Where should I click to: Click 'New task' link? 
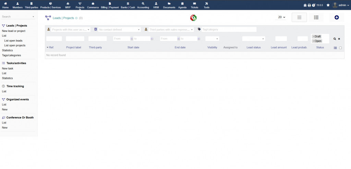[8, 69]
